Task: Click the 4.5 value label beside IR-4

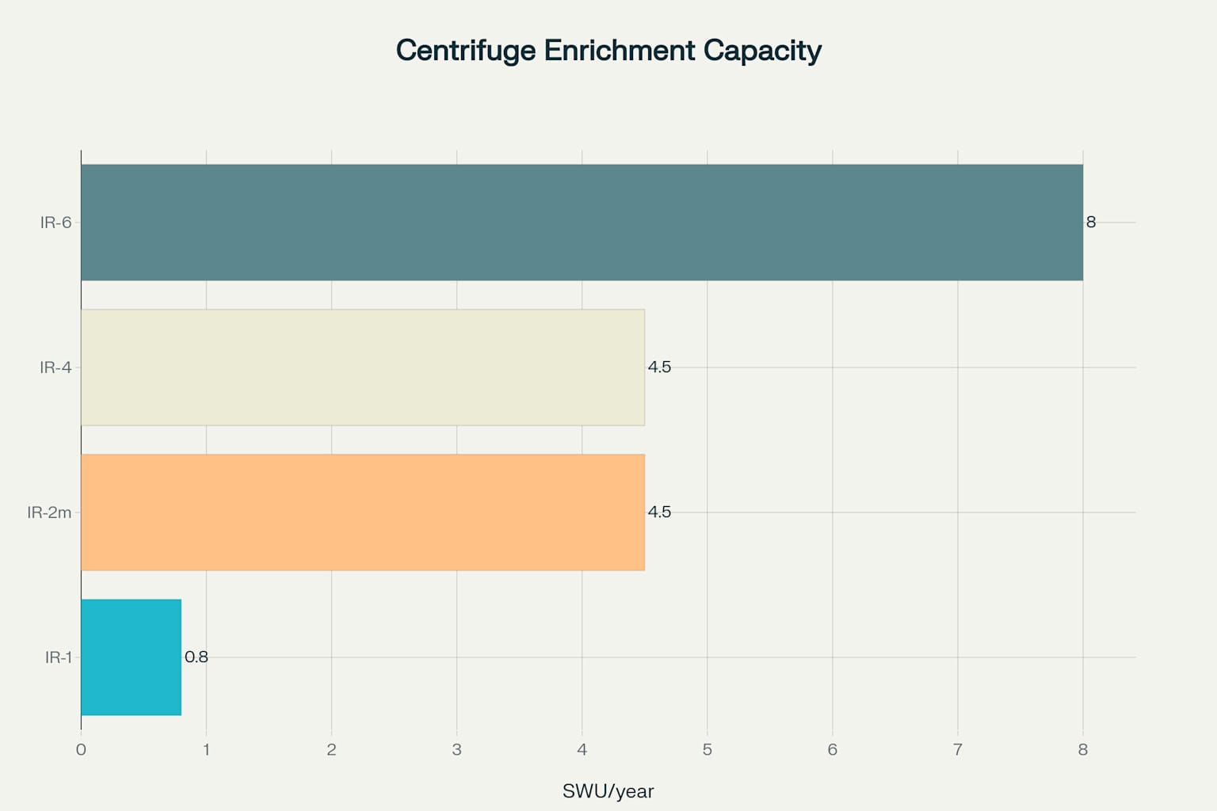Action: (x=659, y=367)
